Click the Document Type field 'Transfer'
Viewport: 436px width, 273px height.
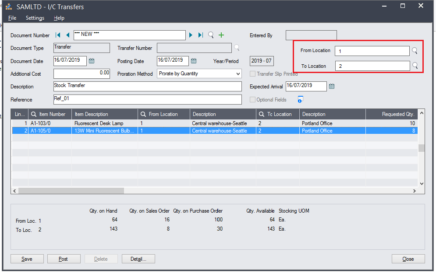click(x=82, y=48)
